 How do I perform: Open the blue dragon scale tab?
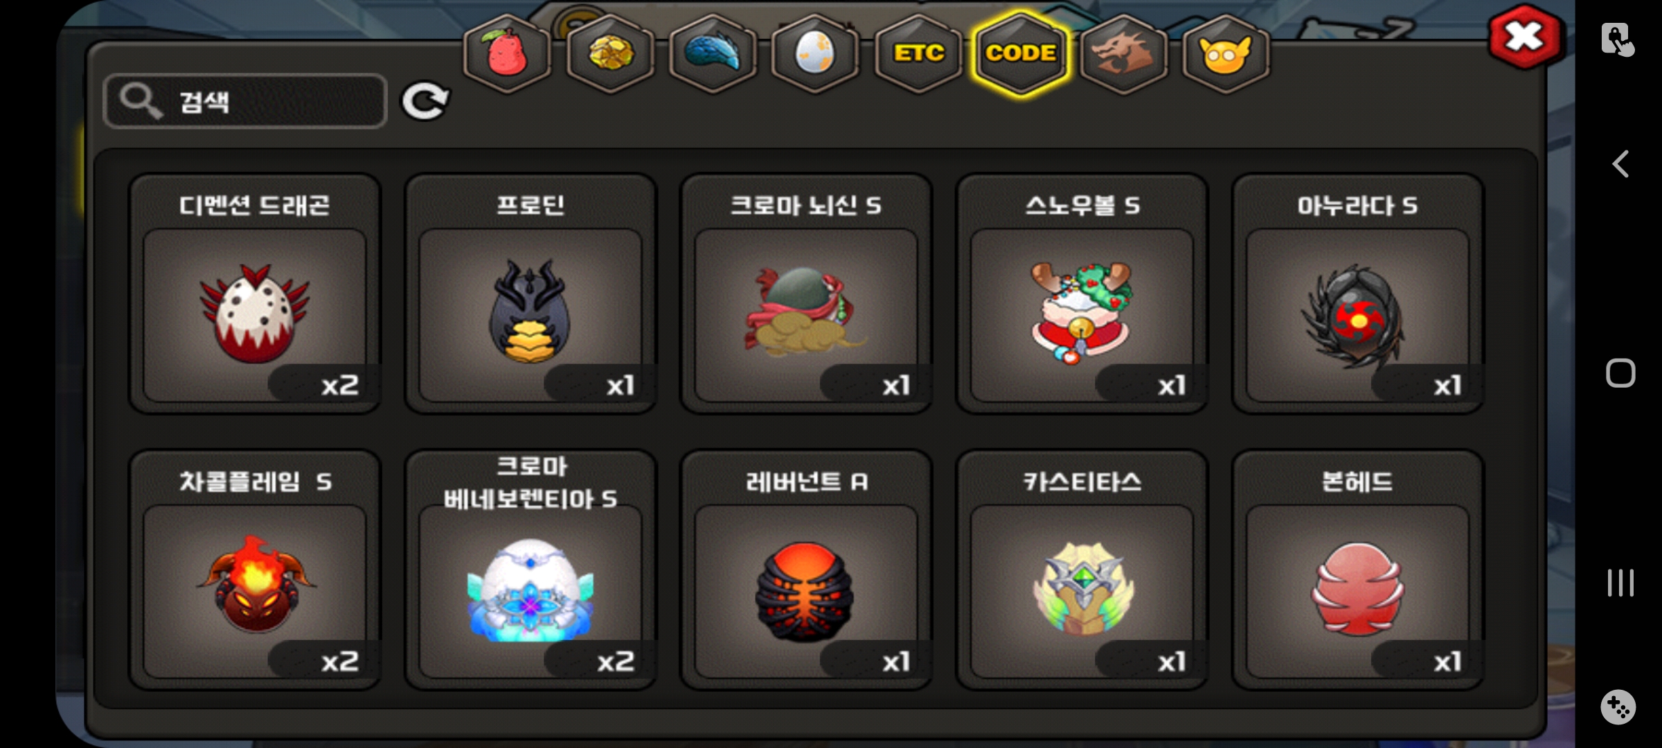pos(713,54)
